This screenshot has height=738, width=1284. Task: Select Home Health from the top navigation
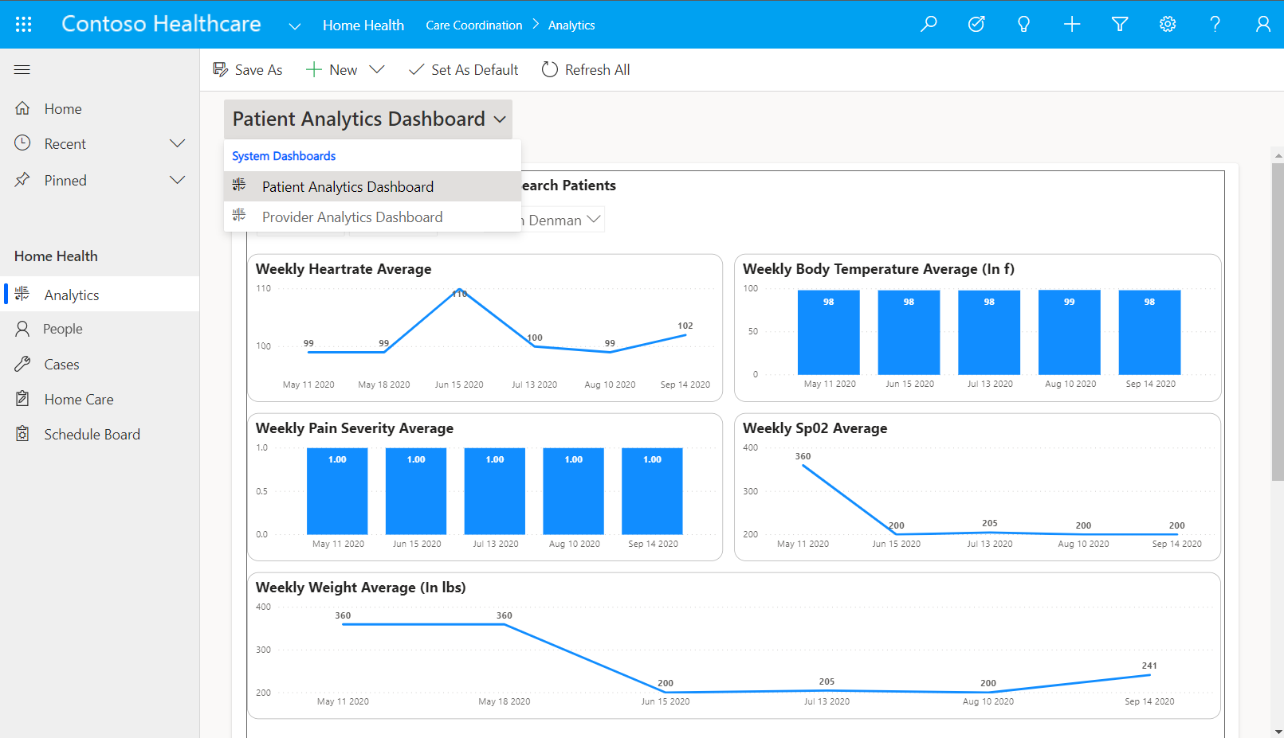click(x=363, y=25)
